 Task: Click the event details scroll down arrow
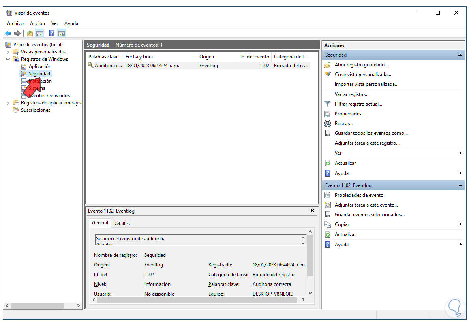[310, 293]
